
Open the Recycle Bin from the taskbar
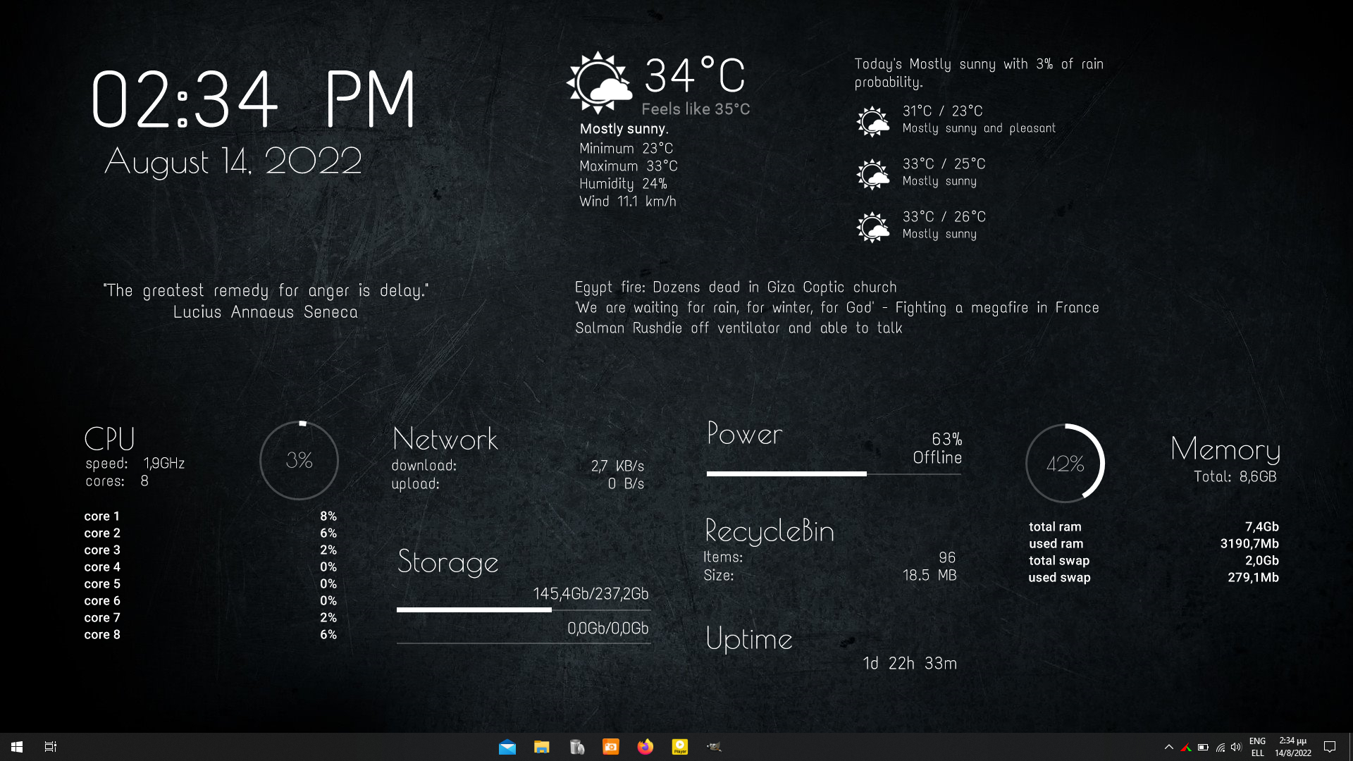point(576,746)
